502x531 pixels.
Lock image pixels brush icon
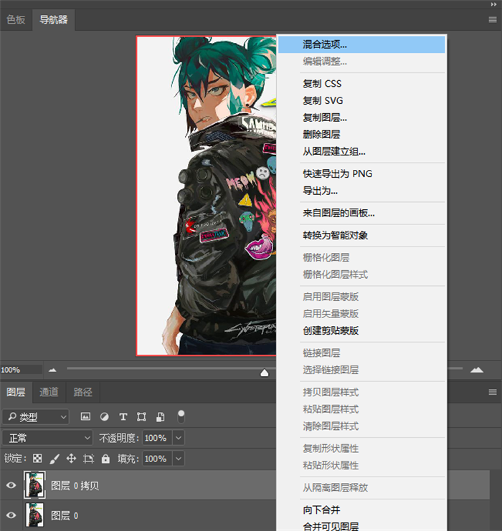click(x=55, y=459)
